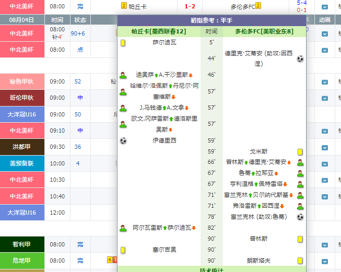Click 朗斯塔夫's yellow card icon
The image size is (341, 272).
300,260
